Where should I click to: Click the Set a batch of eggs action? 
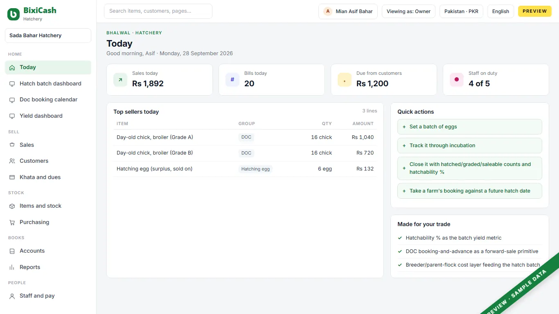coord(470,127)
